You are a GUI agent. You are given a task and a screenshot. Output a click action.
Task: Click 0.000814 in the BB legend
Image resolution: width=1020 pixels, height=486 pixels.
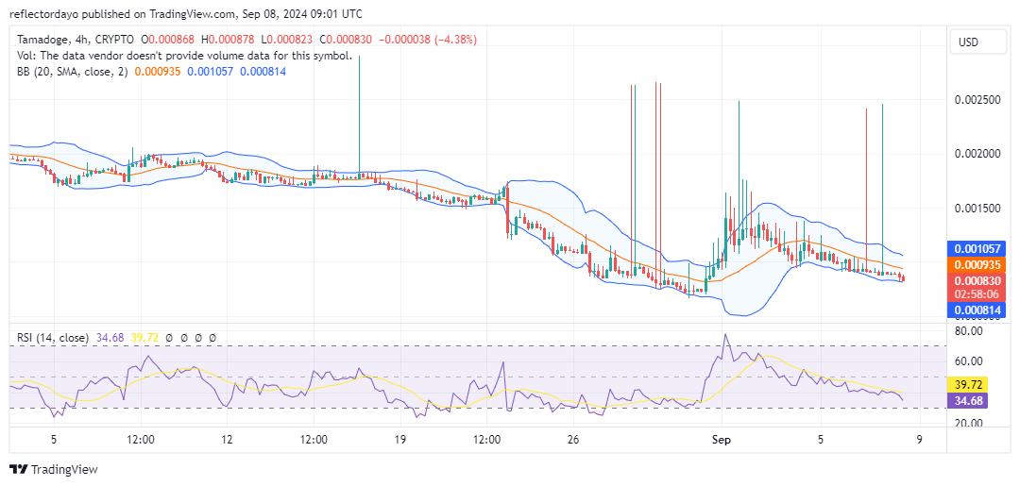[x=263, y=72]
